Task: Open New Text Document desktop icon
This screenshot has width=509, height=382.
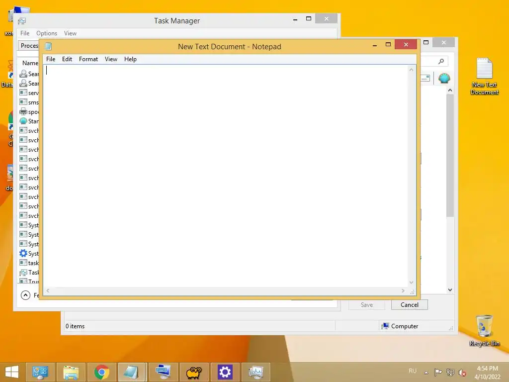Action: tap(484, 76)
